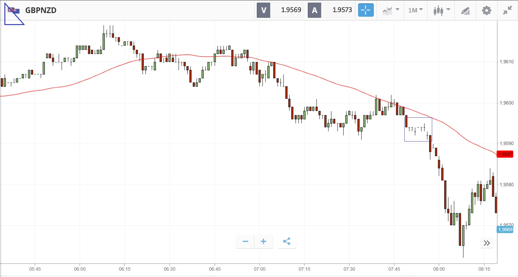Screen dimensions: 518x277
Task: Zoom out the chart with minus
Action: [x=245, y=241]
